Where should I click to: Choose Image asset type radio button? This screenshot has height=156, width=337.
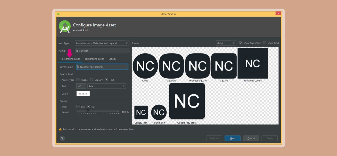click(78, 80)
